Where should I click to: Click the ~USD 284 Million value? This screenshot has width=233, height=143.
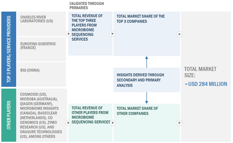(206, 84)
